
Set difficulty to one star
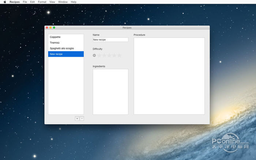pyautogui.click(x=99, y=56)
